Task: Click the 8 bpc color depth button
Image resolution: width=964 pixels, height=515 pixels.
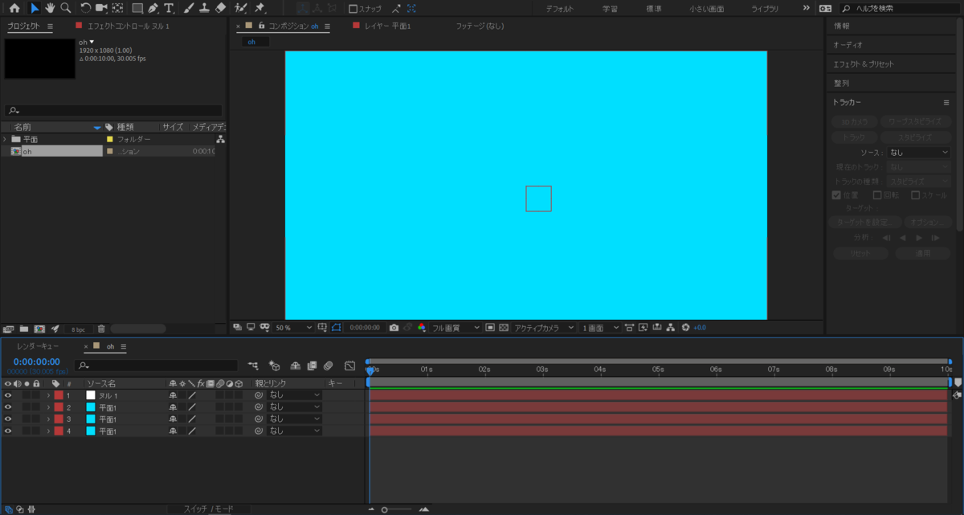Action: point(78,329)
